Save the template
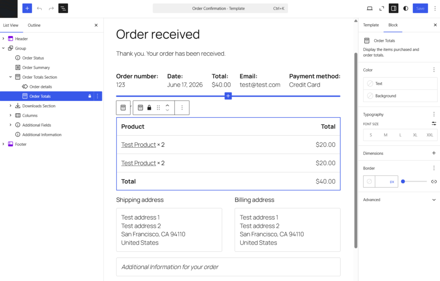The height and width of the screenshot is (281, 440). [420, 9]
